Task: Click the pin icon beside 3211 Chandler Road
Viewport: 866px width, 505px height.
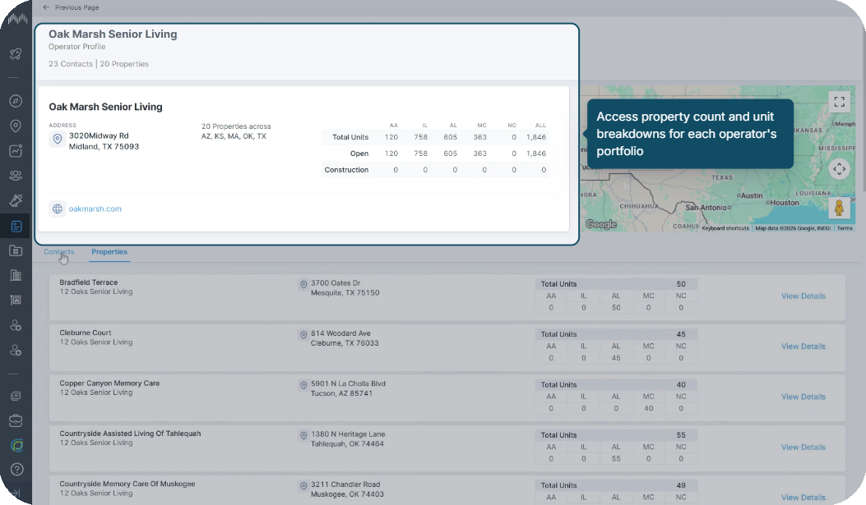Action: [303, 486]
